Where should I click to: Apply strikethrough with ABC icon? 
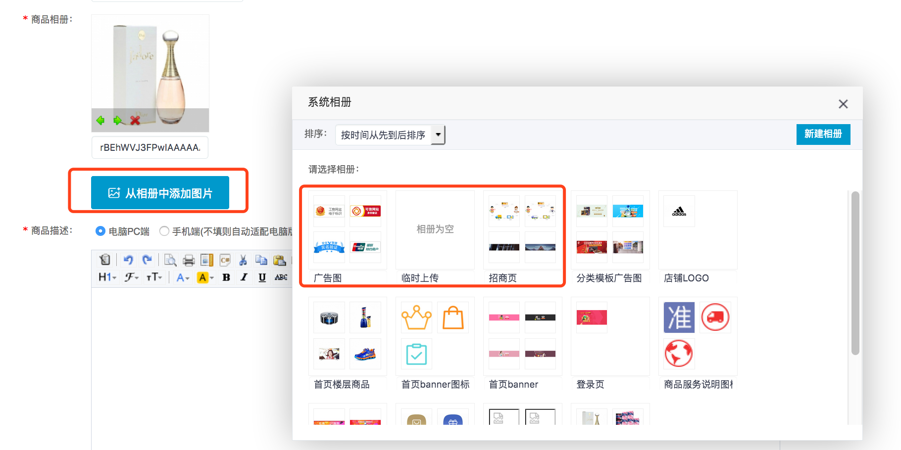click(x=281, y=277)
